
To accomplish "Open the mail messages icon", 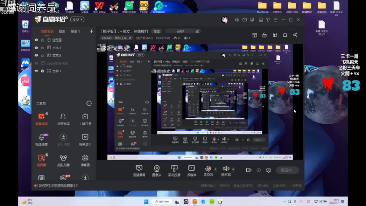I will click(x=244, y=20).
